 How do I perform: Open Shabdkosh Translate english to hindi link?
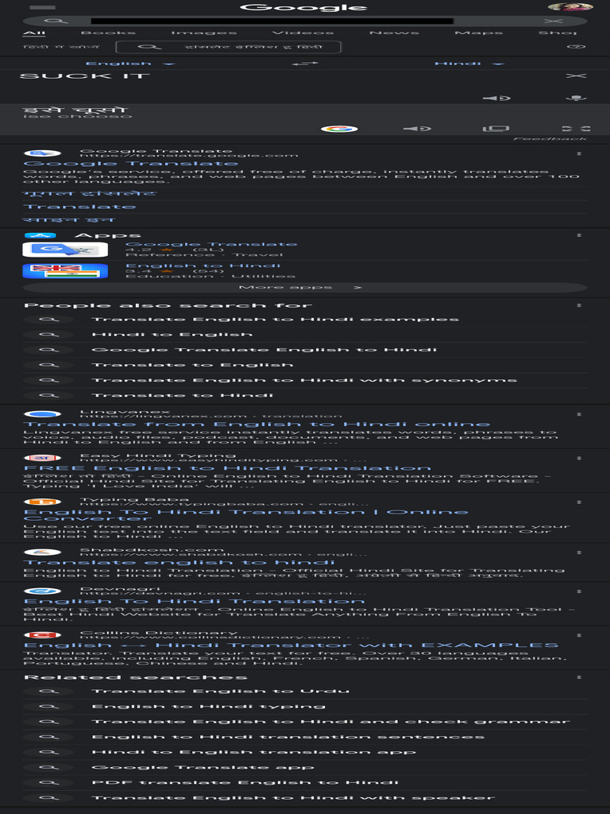click(179, 562)
